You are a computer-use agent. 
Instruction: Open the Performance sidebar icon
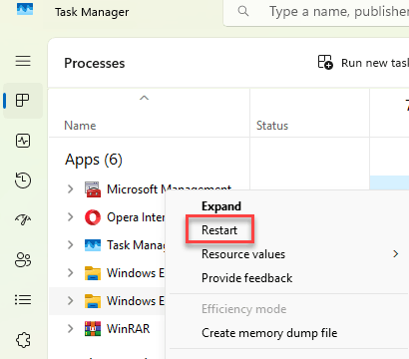click(x=23, y=141)
